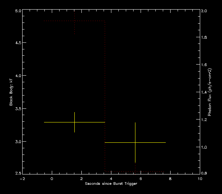Click center of first white data cross
This screenshot has height=194, width=222.
(x=75, y=122)
